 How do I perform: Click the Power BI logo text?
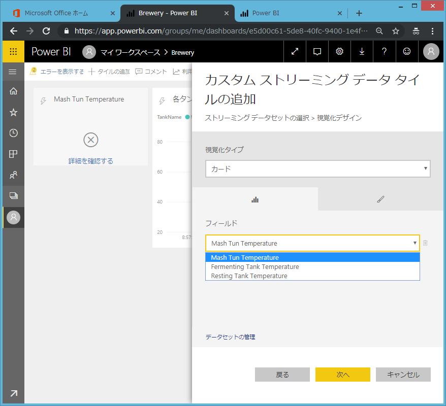(x=51, y=51)
